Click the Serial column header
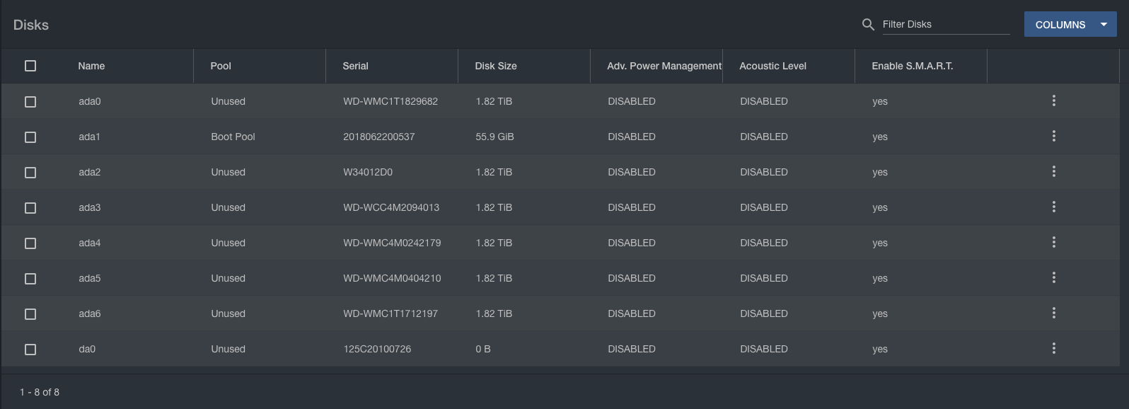This screenshot has height=409, width=1129. [x=355, y=66]
